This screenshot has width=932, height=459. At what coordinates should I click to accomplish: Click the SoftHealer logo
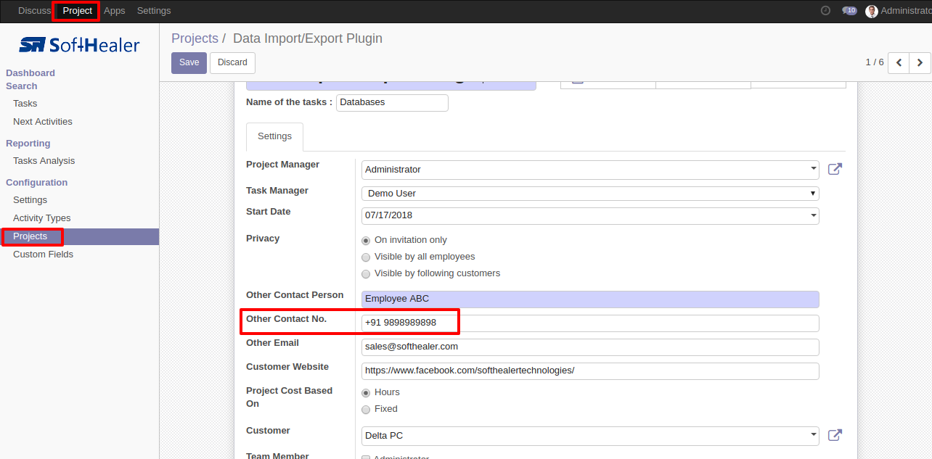pyautogui.click(x=79, y=45)
